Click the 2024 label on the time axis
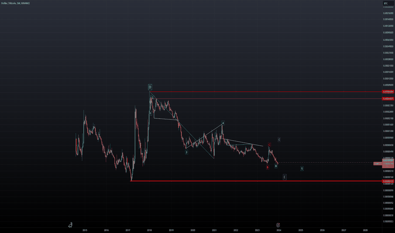 click(x=279, y=230)
